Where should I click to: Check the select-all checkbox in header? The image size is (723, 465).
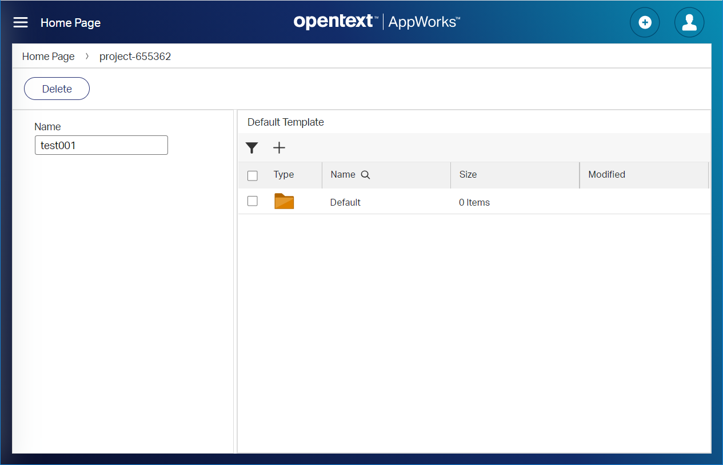253,175
